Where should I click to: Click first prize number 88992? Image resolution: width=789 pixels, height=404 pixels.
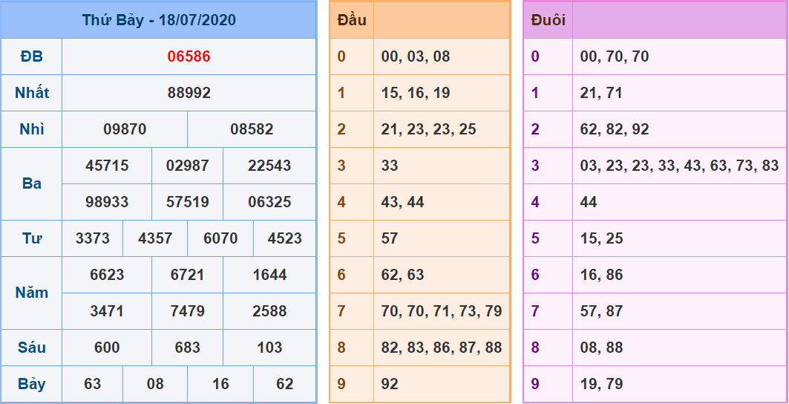point(189,93)
